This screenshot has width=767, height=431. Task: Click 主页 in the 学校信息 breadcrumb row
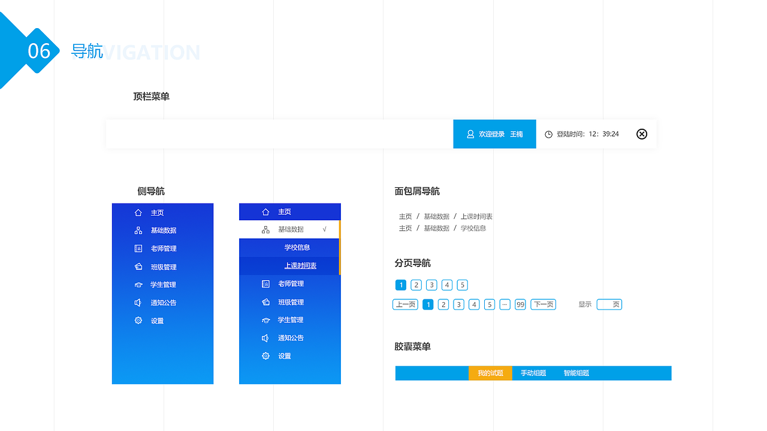(x=406, y=228)
